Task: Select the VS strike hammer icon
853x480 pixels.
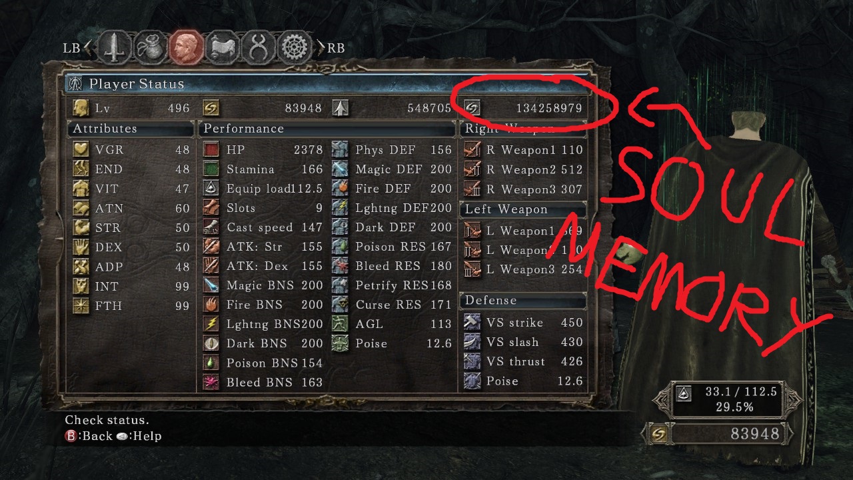Action: tap(472, 323)
